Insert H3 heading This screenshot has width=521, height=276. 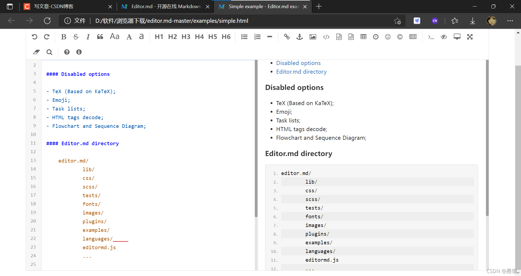(x=186, y=37)
